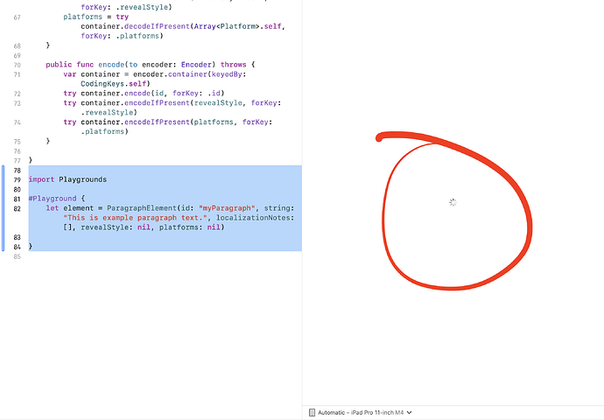Image resolution: width=604 pixels, height=420 pixels.
Task: Click the "This is example paragraph text." string
Action: tap(135, 218)
